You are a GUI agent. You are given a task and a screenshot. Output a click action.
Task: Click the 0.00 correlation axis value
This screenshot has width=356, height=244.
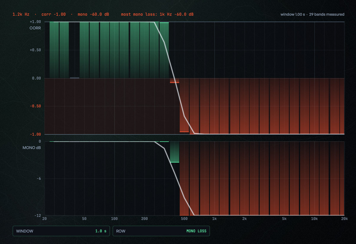pyautogui.click(x=36, y=78)
